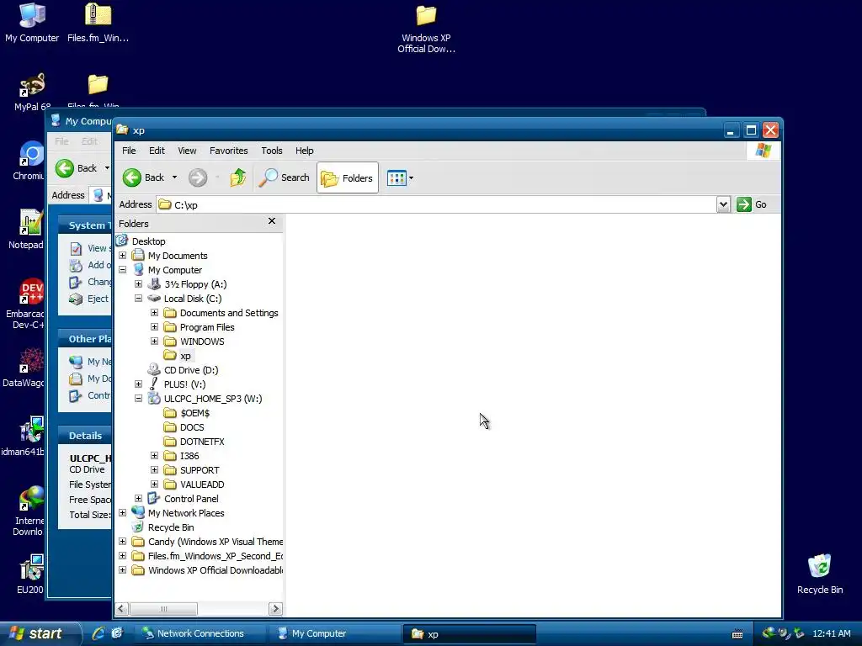862x646 pixels.
Task: Select the MyPal 68 desktop shortcut
Action: click(x=32, y=92)
